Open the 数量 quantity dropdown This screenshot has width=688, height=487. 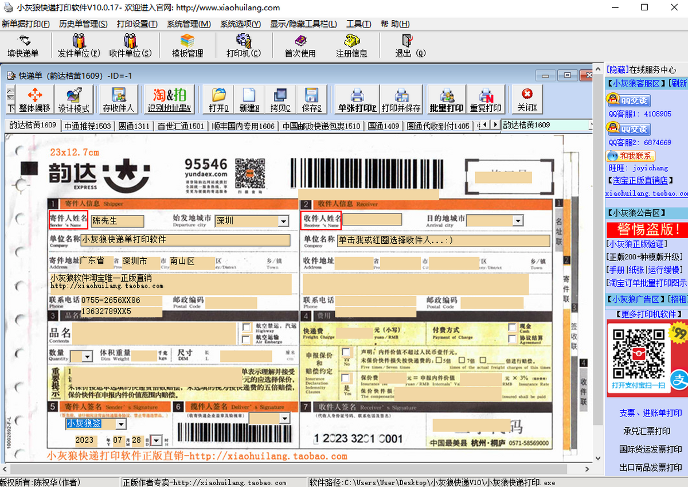88,357
